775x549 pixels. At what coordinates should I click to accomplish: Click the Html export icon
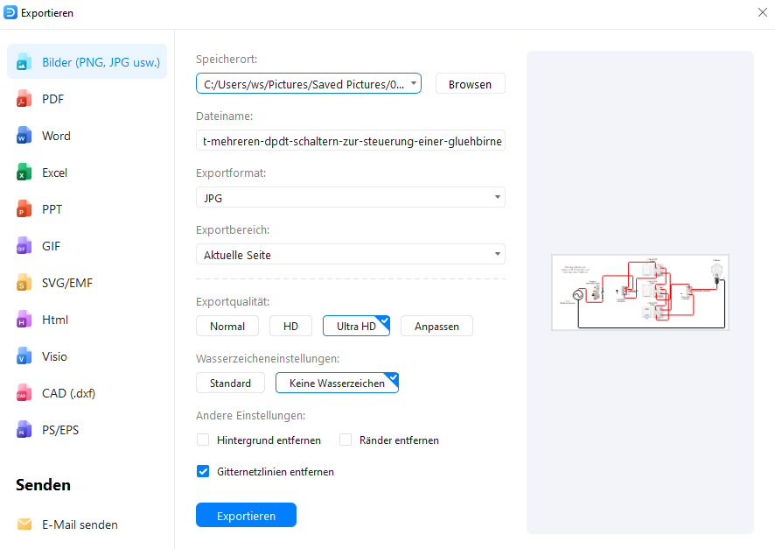(24, 320)
